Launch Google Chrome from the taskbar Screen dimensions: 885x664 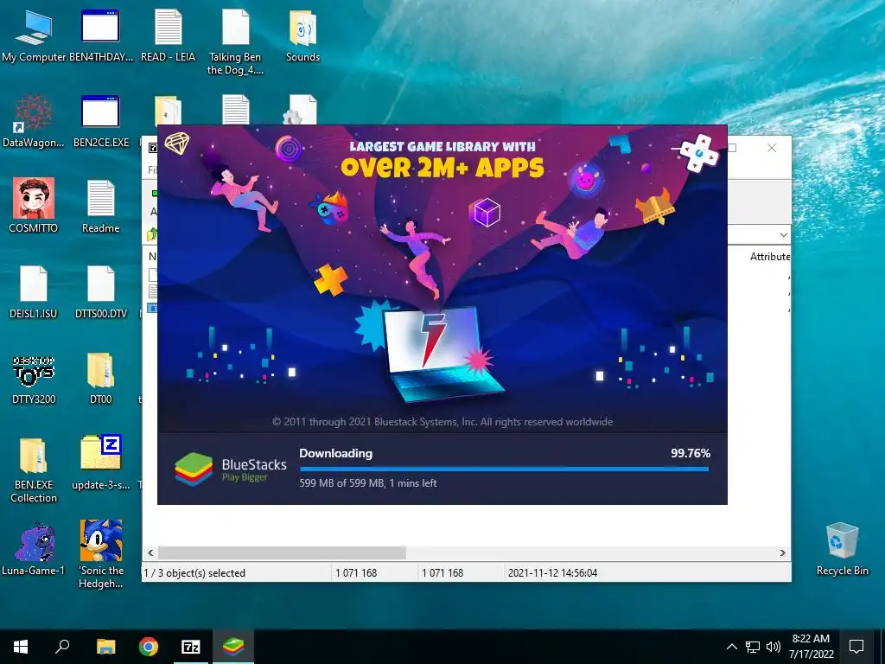coord(149,647)
